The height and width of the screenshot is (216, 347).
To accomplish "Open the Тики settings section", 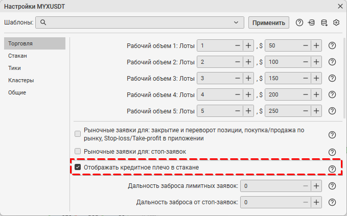I will (35, 68).
